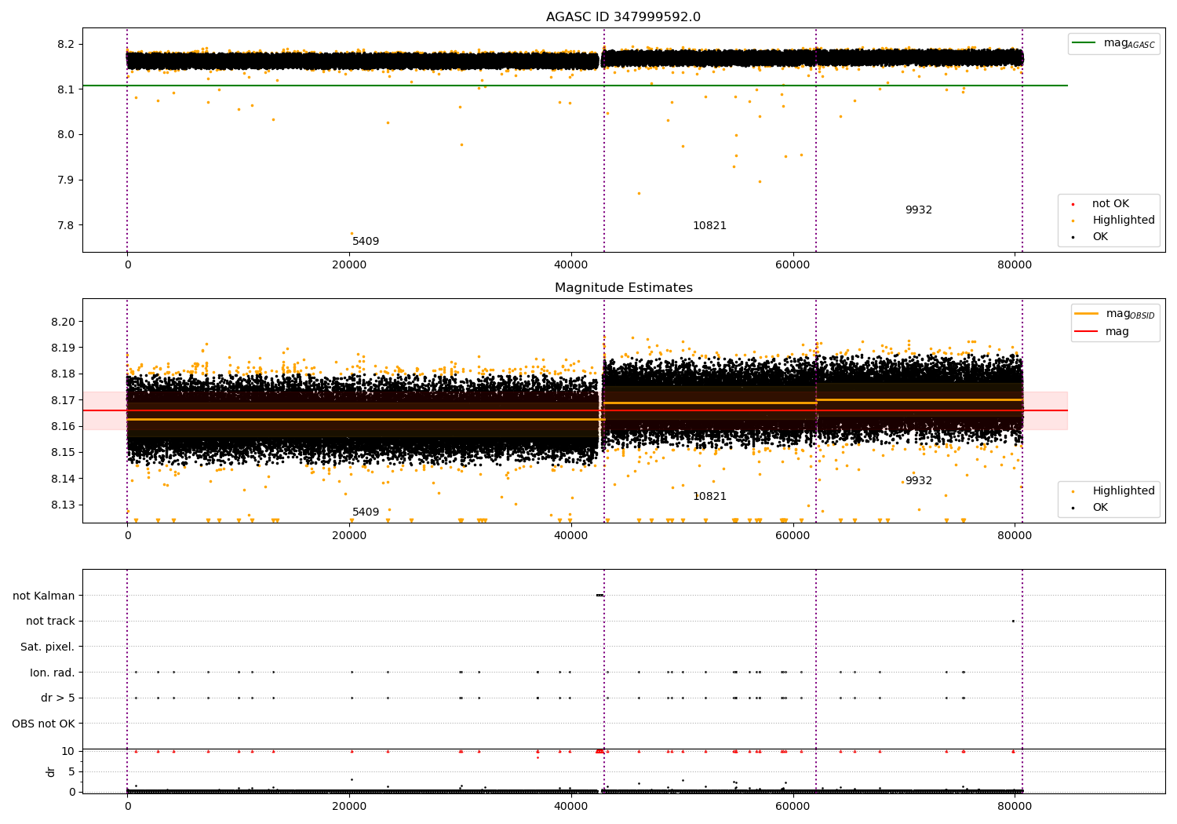Click the 9932 obsid label in top plot
This screenshot has height=824, width=1177.
(919, 210)
